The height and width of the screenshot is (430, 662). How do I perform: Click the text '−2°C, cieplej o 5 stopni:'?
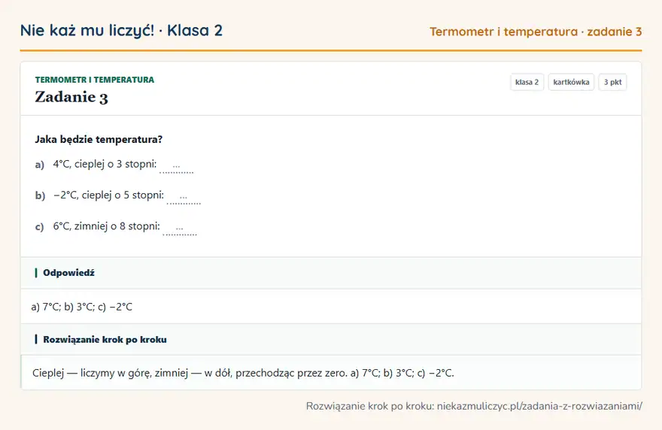tap(108, 195)
